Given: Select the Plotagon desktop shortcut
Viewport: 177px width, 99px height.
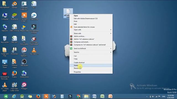Looking at the screenshot, I should click(x=24, y=86).
